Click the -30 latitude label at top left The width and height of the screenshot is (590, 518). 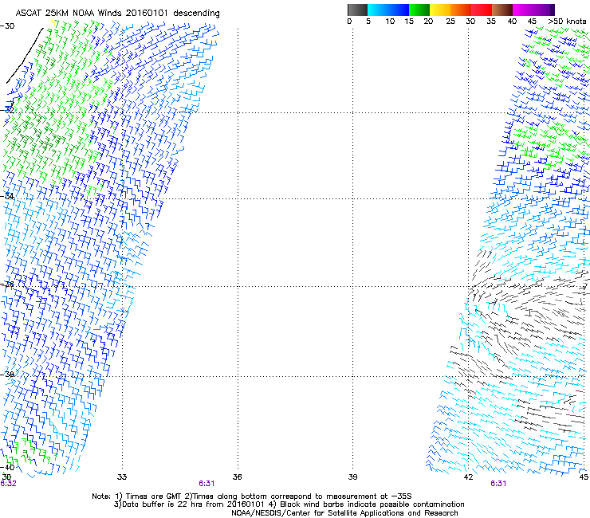click(8, 26)
